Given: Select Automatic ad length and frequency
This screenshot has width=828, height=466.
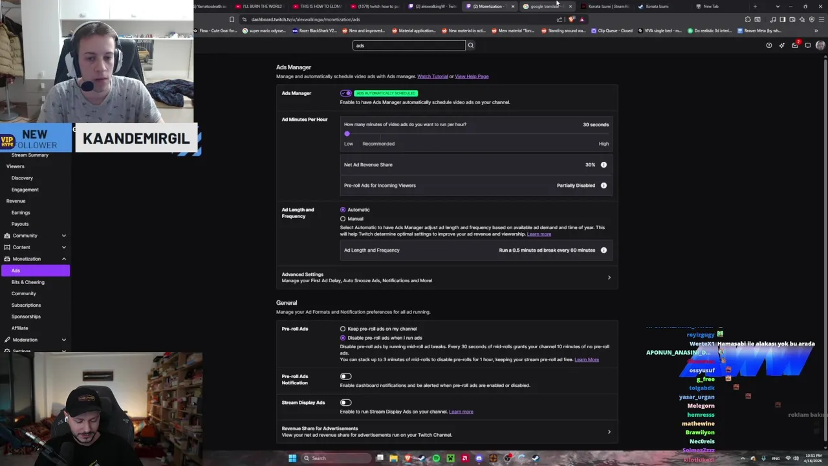Looking at the screenshot, I should 343,210.
